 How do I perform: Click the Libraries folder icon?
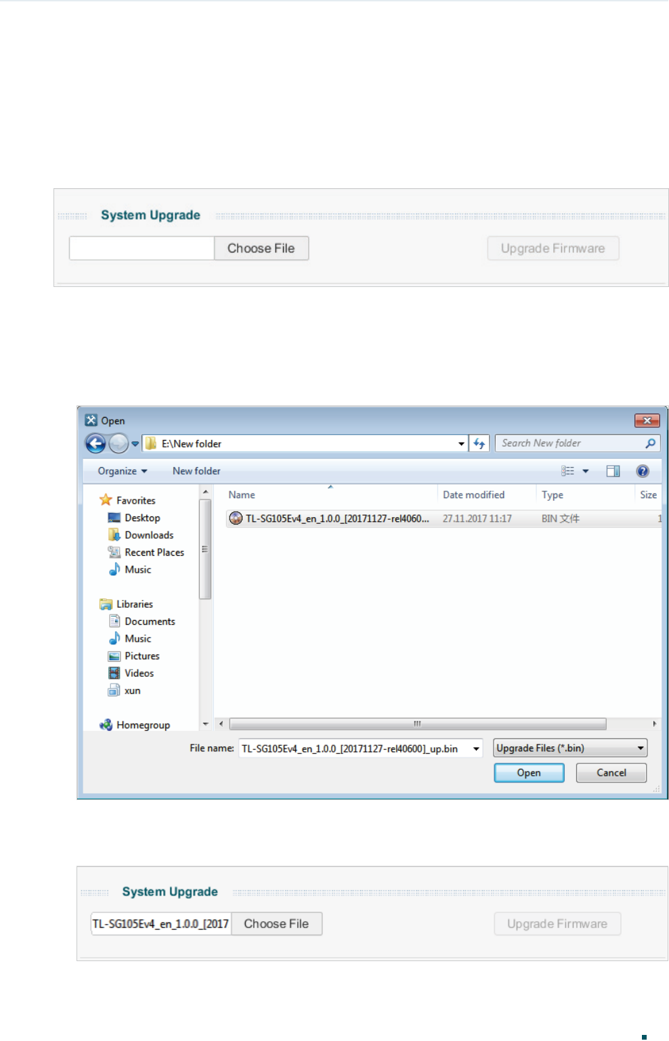tap(106, 604)
